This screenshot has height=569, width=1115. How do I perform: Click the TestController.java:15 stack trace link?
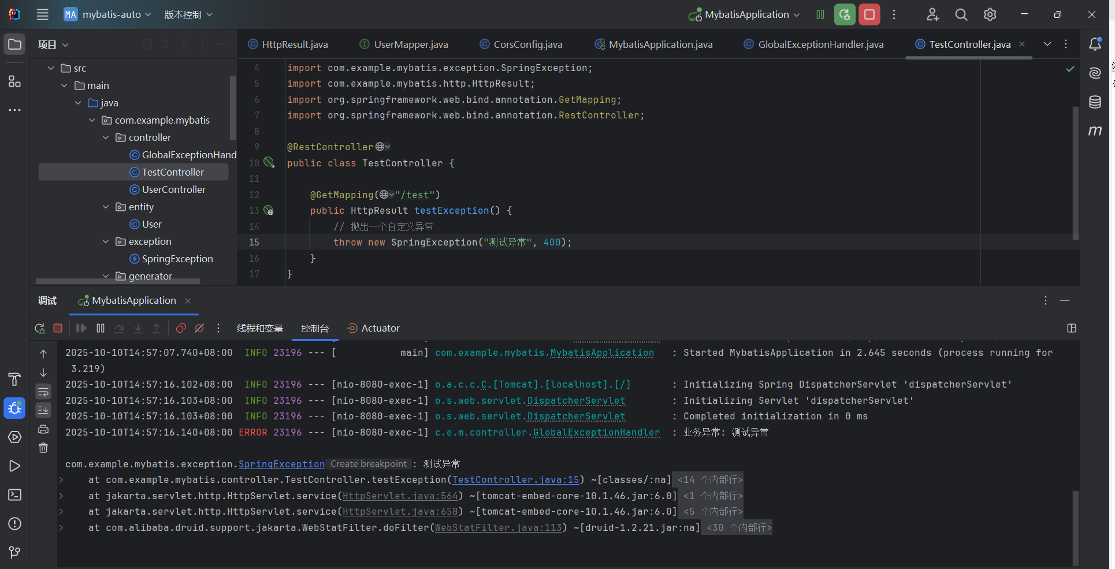point(515,480)
